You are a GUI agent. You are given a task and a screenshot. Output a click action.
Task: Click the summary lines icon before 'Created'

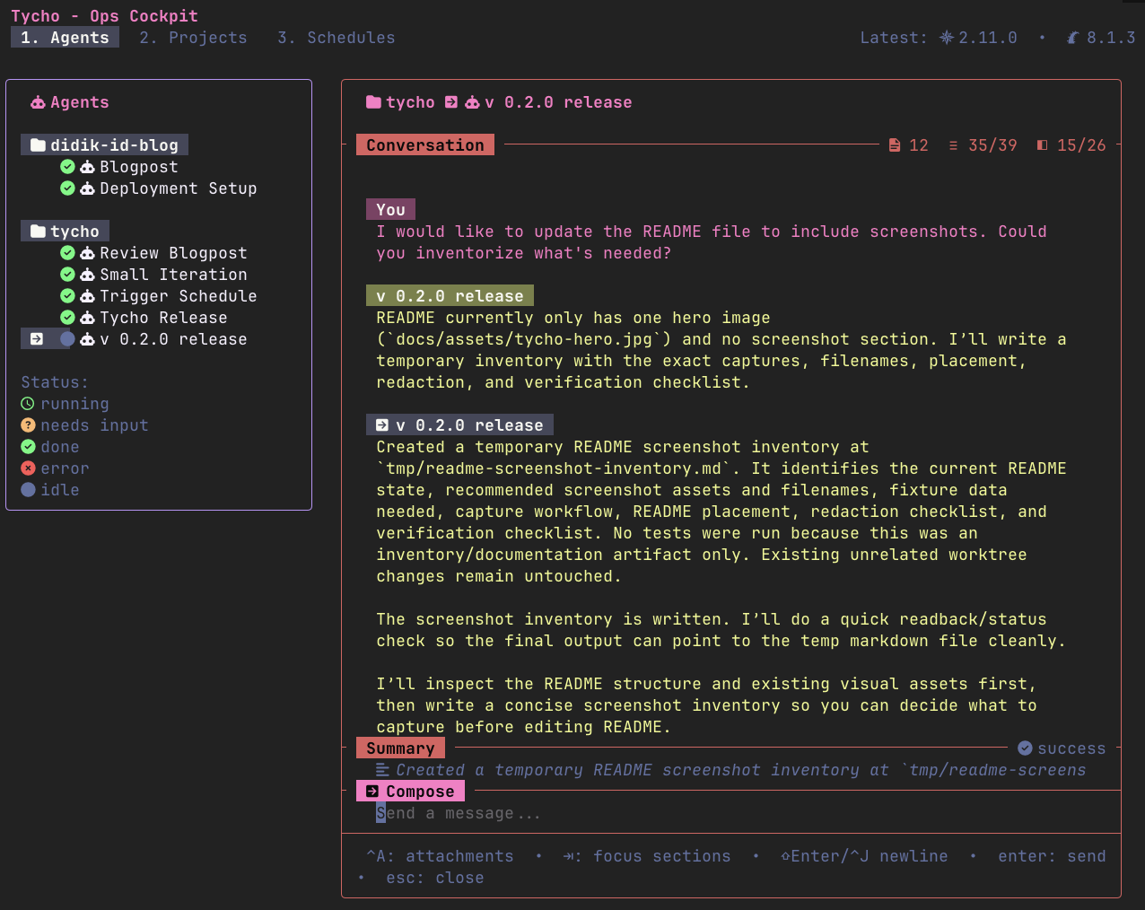tap(382, 770)
